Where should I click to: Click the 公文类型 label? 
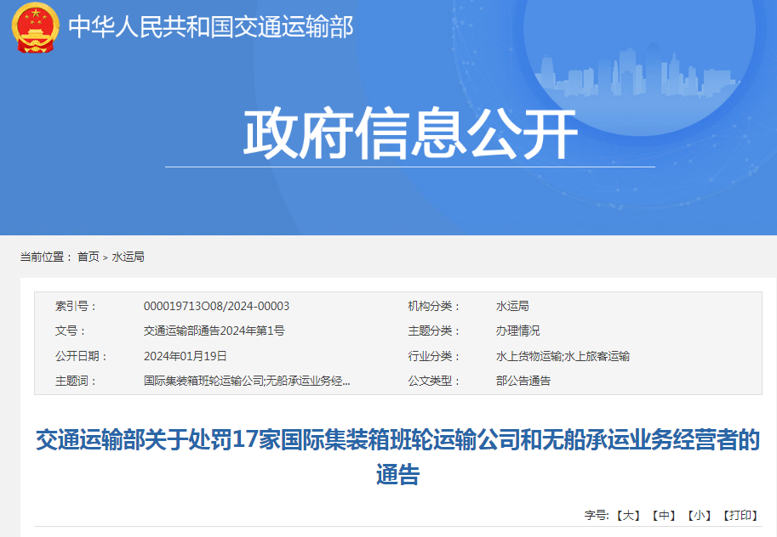pyautogui.click(x=433, y=381)
